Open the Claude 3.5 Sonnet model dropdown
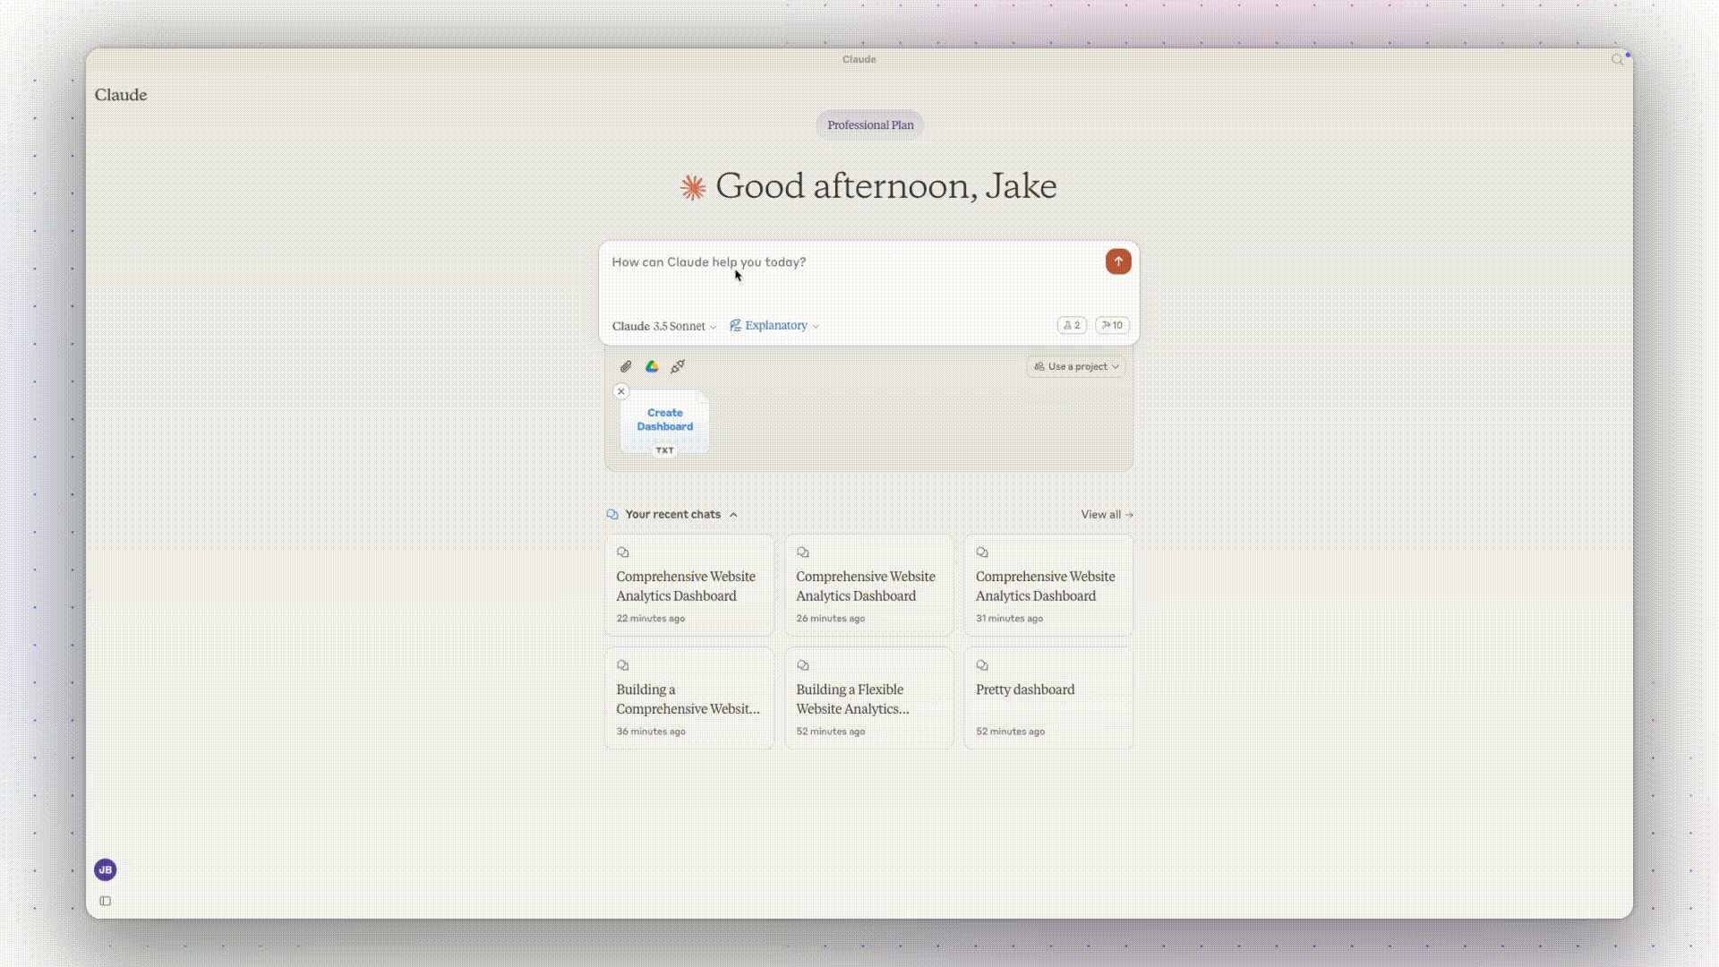The height and width of the screenshot is (967, 1719). 663,326
